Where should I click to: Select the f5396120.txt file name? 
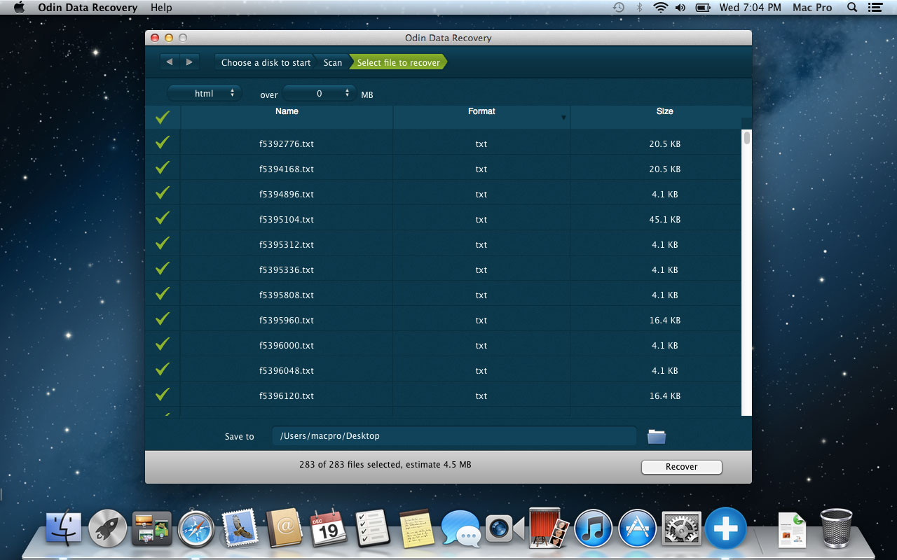point(287,395)
